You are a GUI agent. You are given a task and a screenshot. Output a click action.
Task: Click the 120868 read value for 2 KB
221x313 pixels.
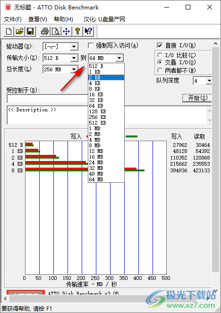(202, 158)
